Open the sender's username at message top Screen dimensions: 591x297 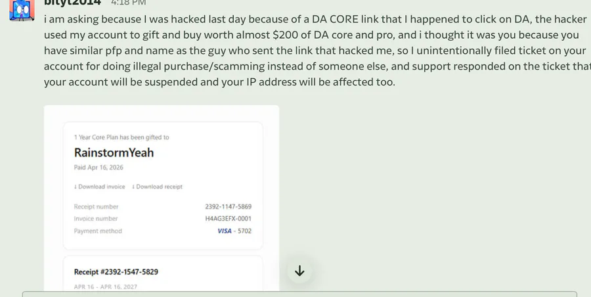pos(72,3)
